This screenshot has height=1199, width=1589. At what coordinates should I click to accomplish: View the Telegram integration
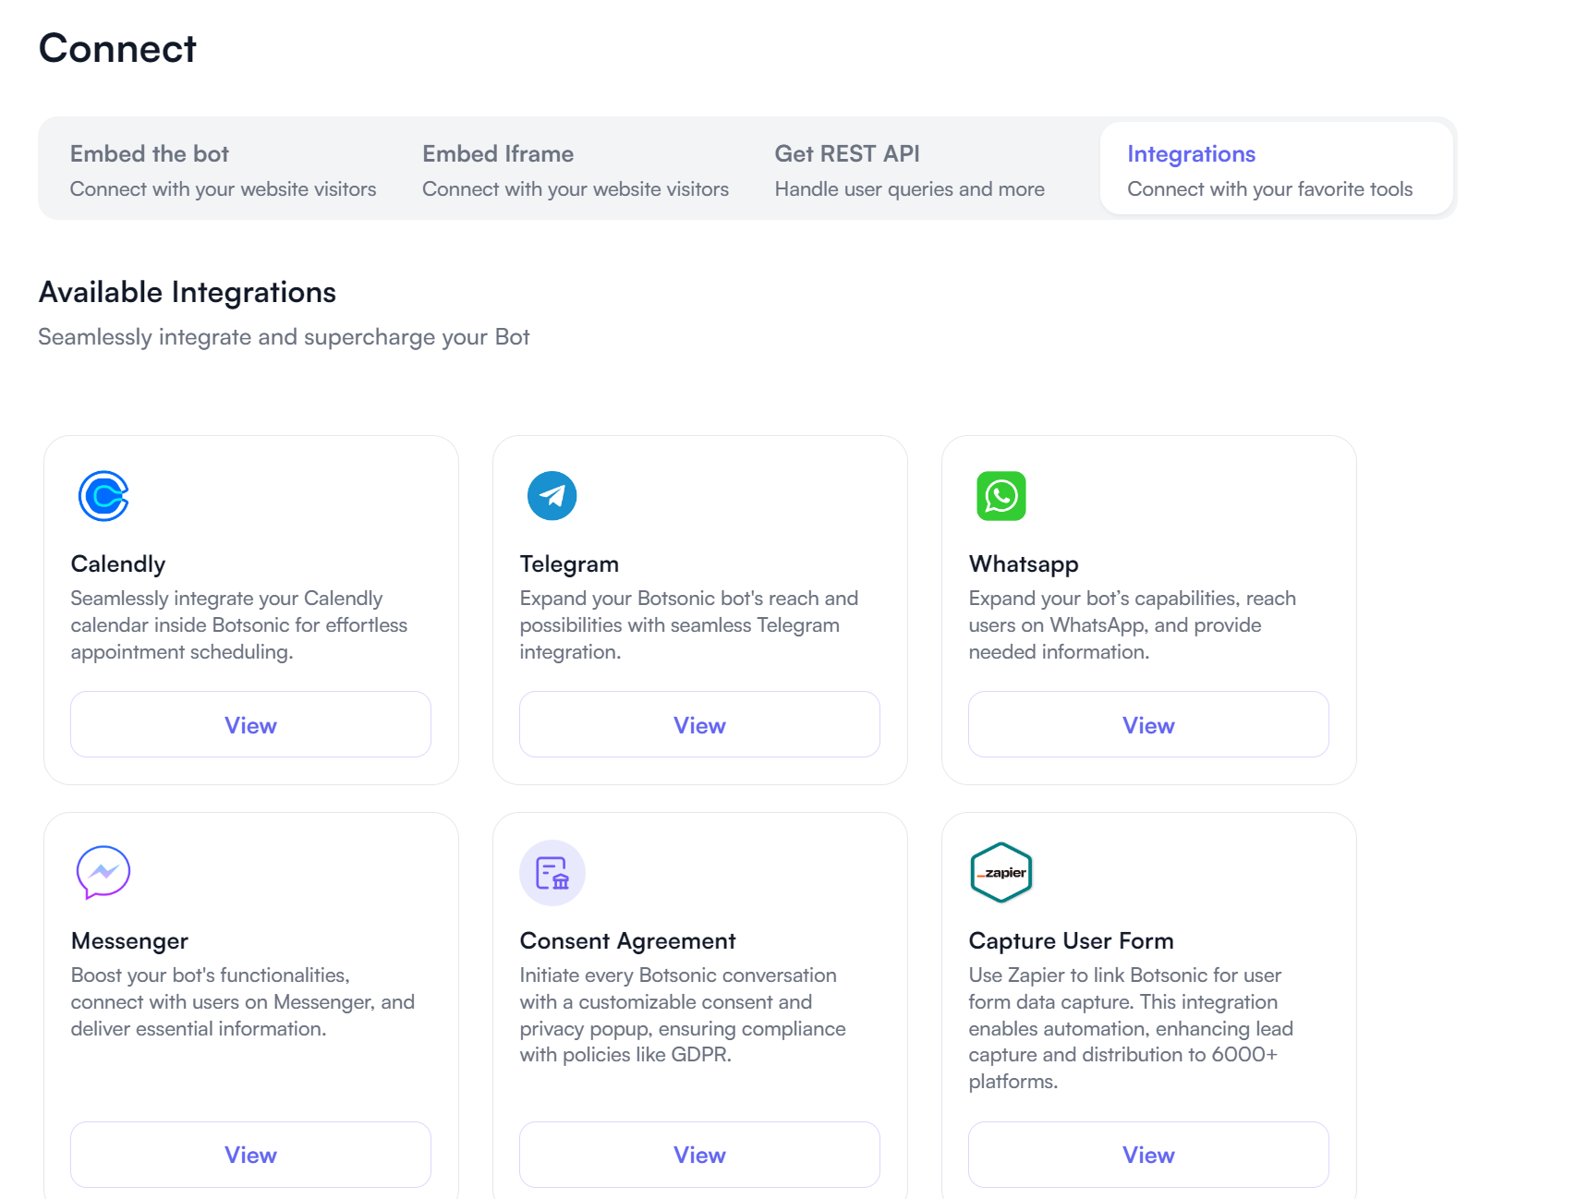click(x=699, y=725)
